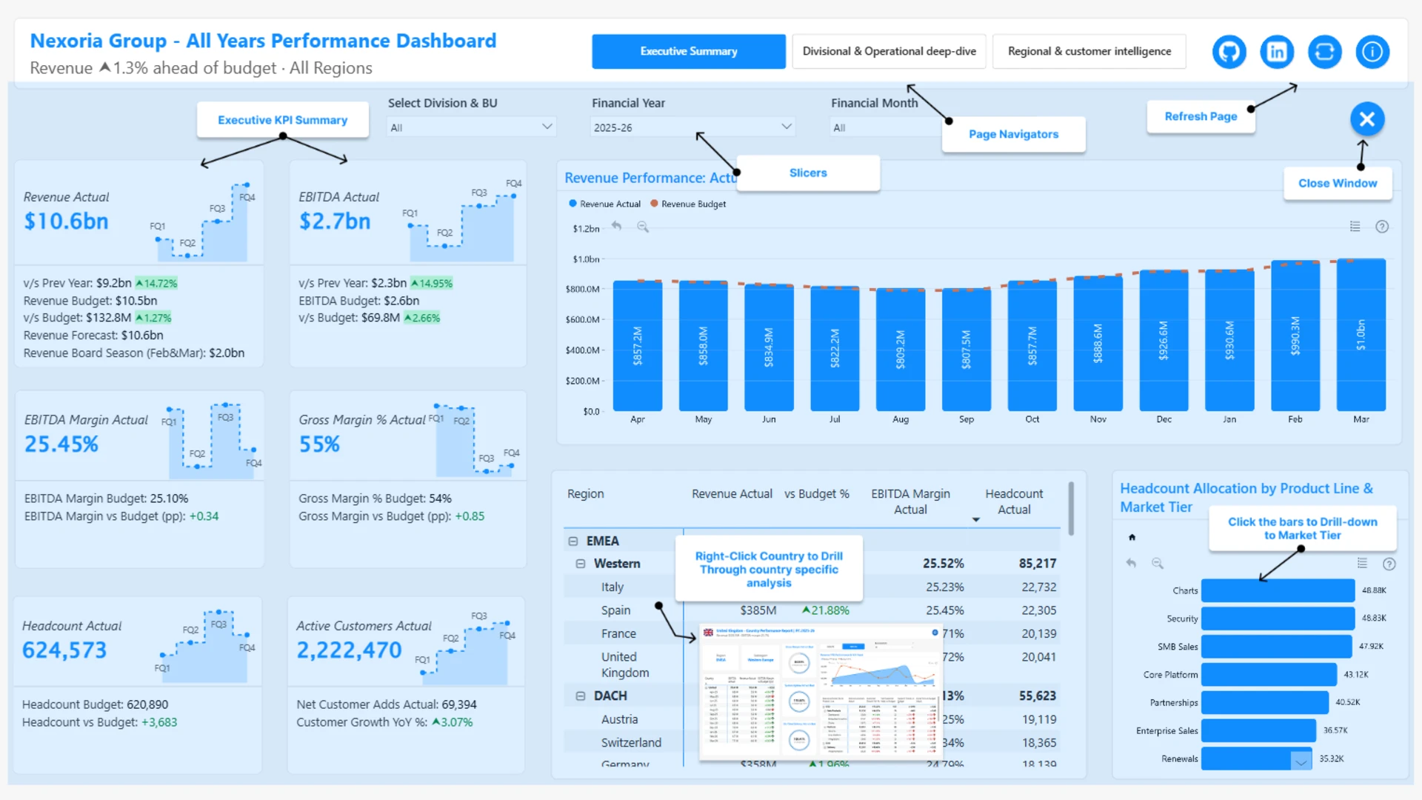The height and width of the screenshot is (800, 1422).
Task: Click help icon on Revenue Performance chart
Action: pos(1382,227)
